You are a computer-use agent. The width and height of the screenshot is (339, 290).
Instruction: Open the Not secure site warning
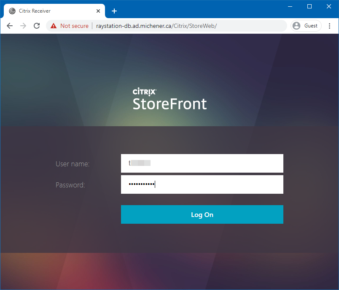(x=70, y=26)
